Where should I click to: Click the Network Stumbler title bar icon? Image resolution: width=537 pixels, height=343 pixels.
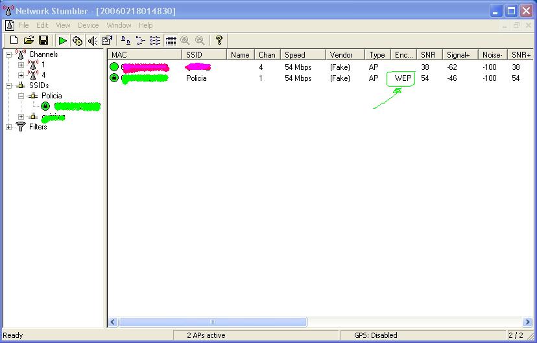tap(8, 10)
